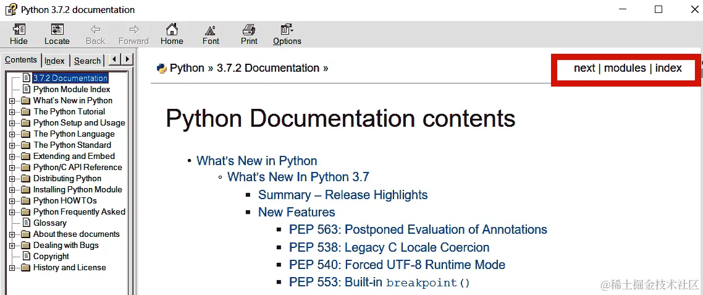Open Summary – Release Highlights link
This screenshot has height=295, width=703.
(x=343, y=195)
